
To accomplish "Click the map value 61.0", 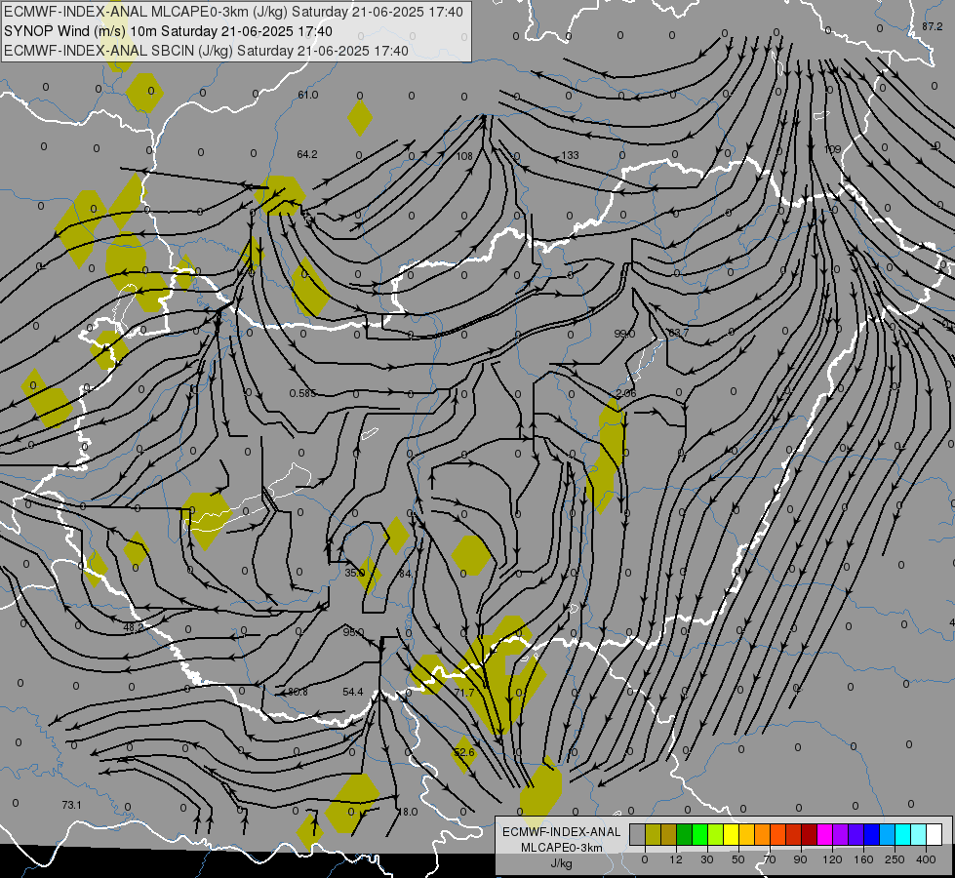I will click(x=307, y=95).
